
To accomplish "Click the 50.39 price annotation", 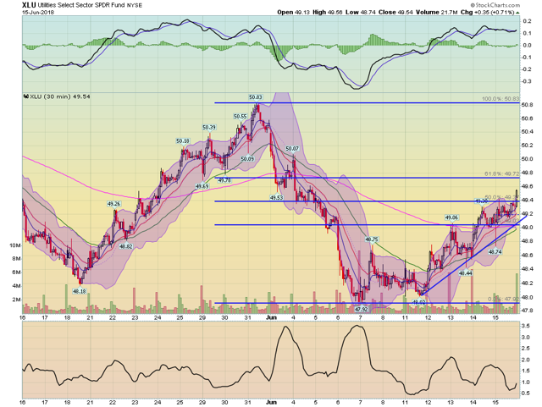I will [x=209, y=128].
